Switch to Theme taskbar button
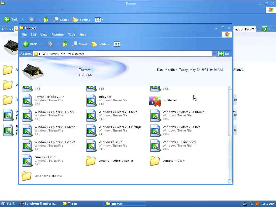The width and height of the screenshot is (276, 207). click(x=70, y=204)
